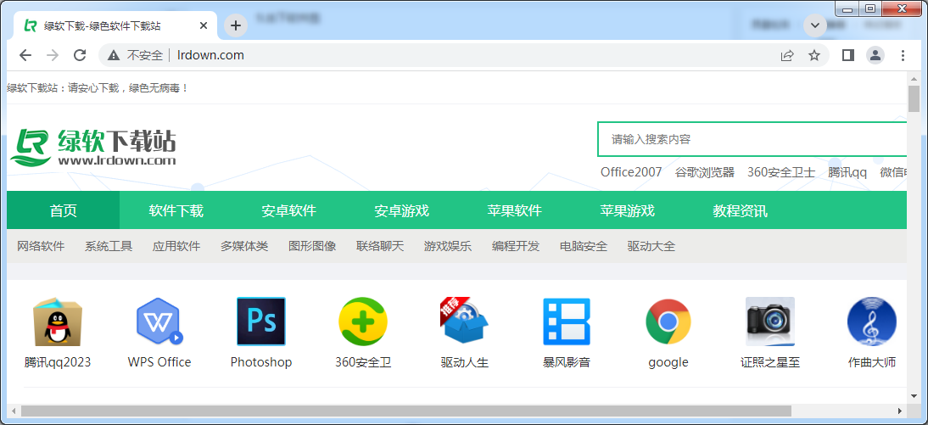This screenshot has height=425, width=928.
Task: Select the 绿软下载-绿色软件下载站 tab
Action: (116, 25)
